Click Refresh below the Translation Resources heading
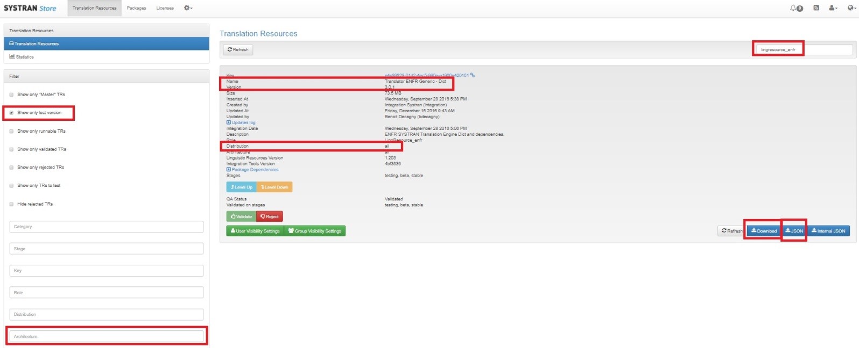This screenshot has width=859, height=348. (x=238, y=49)
